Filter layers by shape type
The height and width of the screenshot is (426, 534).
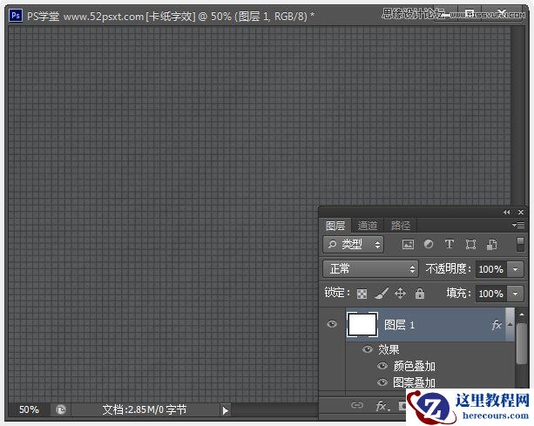pyautogui.click(x=470, y=244)
